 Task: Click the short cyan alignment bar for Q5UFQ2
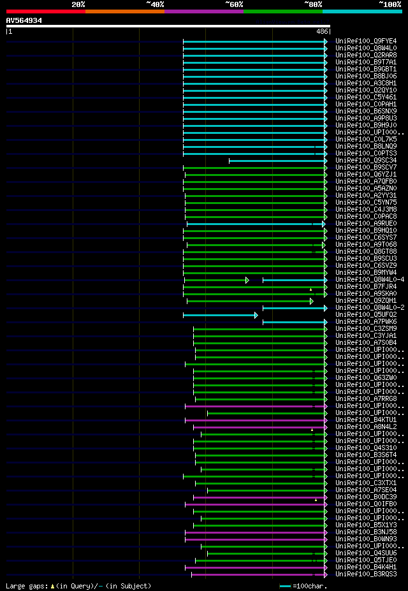pyautogui.click(x=221, y=315)
